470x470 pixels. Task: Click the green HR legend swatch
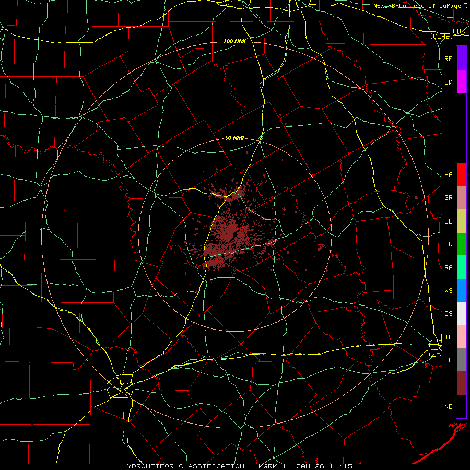(x=461, y=244)
